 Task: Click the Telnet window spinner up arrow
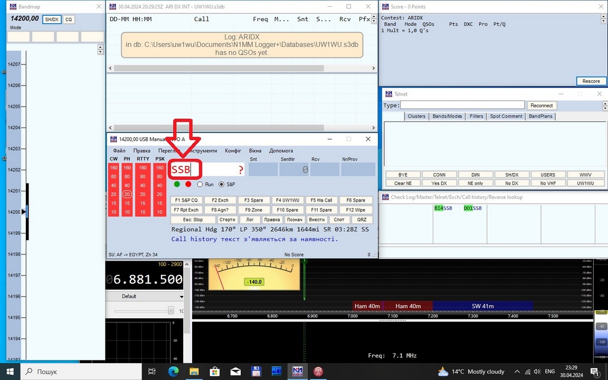click(x=605, y=103)
